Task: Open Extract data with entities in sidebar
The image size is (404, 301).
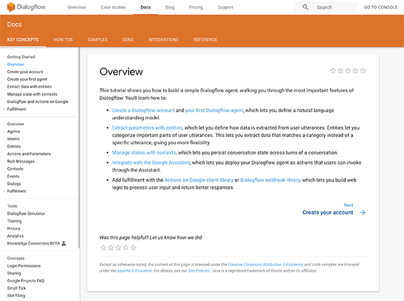Action: click(30, 87)
